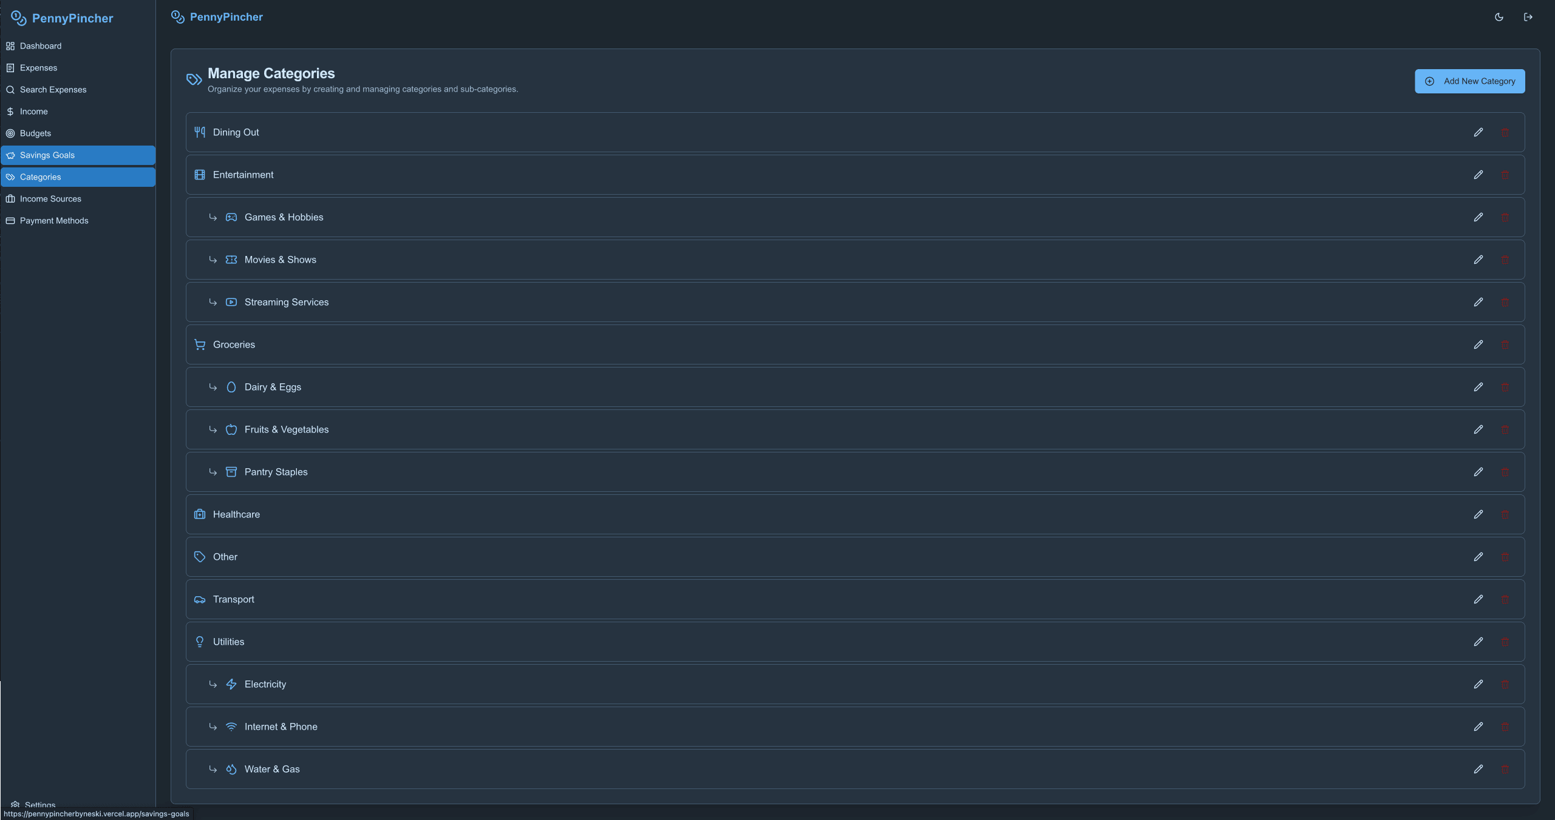Click pencil icon for Streaming Services

(x=1478, y=302)
